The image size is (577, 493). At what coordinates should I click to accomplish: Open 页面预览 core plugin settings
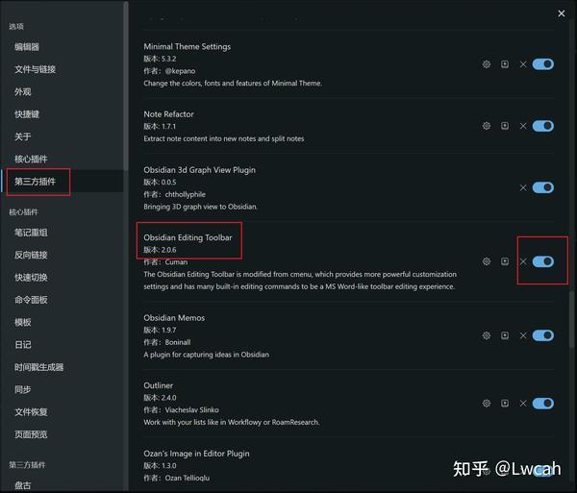point(31,434)
